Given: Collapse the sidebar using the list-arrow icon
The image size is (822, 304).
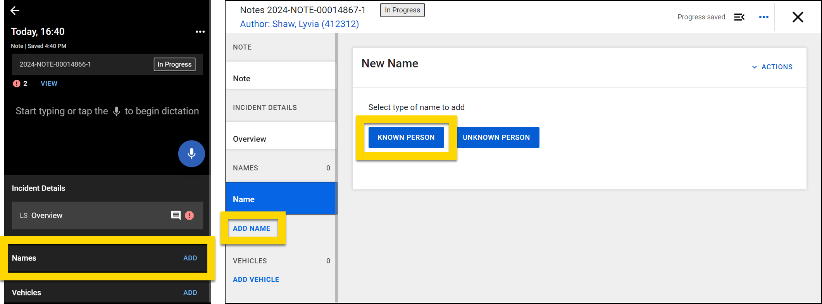Looking at the screenshot, I should [x=739, y=17].
